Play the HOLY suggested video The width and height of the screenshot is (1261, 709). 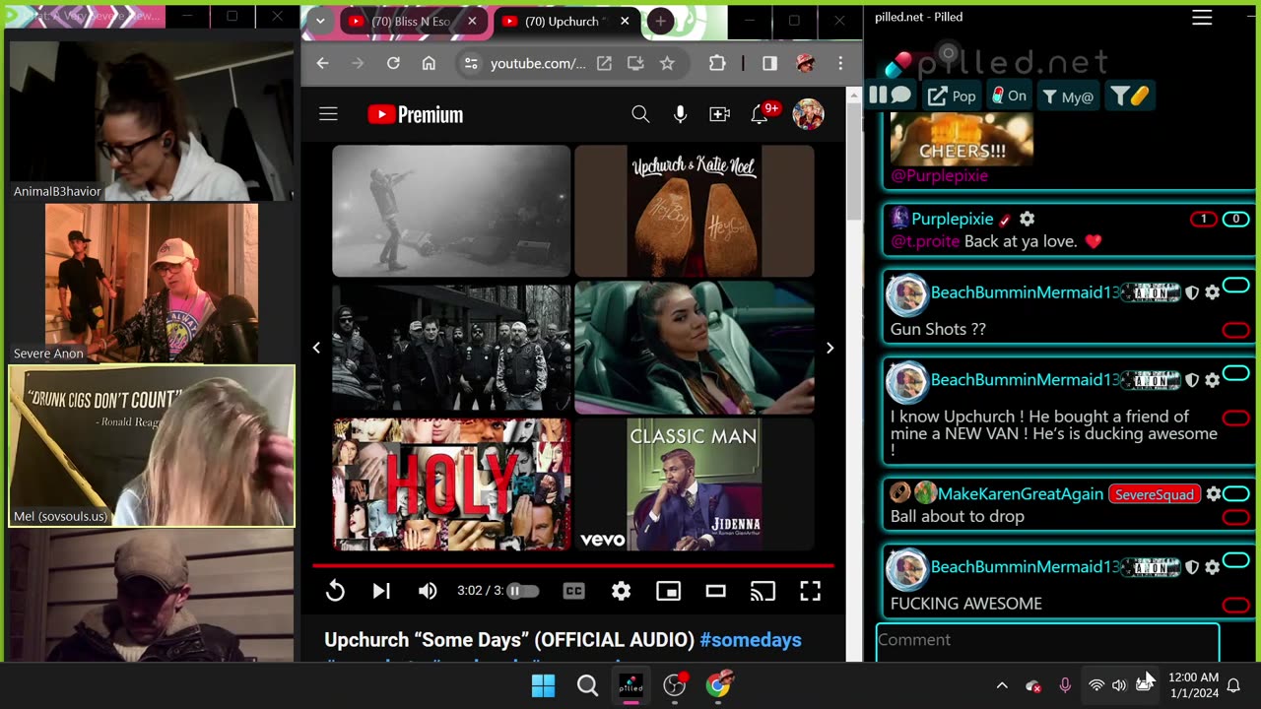(x=451, y=483)
